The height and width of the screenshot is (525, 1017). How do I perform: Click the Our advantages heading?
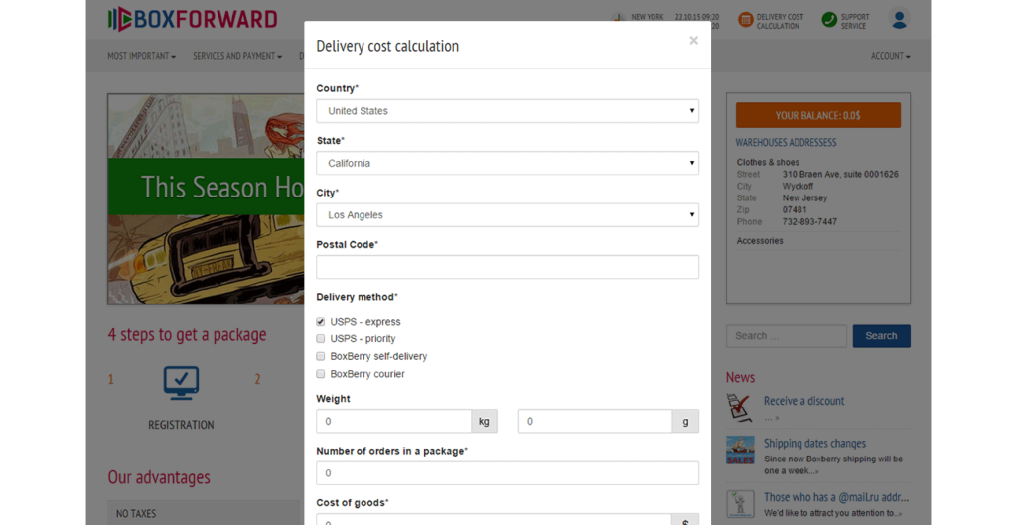[159, 477]
